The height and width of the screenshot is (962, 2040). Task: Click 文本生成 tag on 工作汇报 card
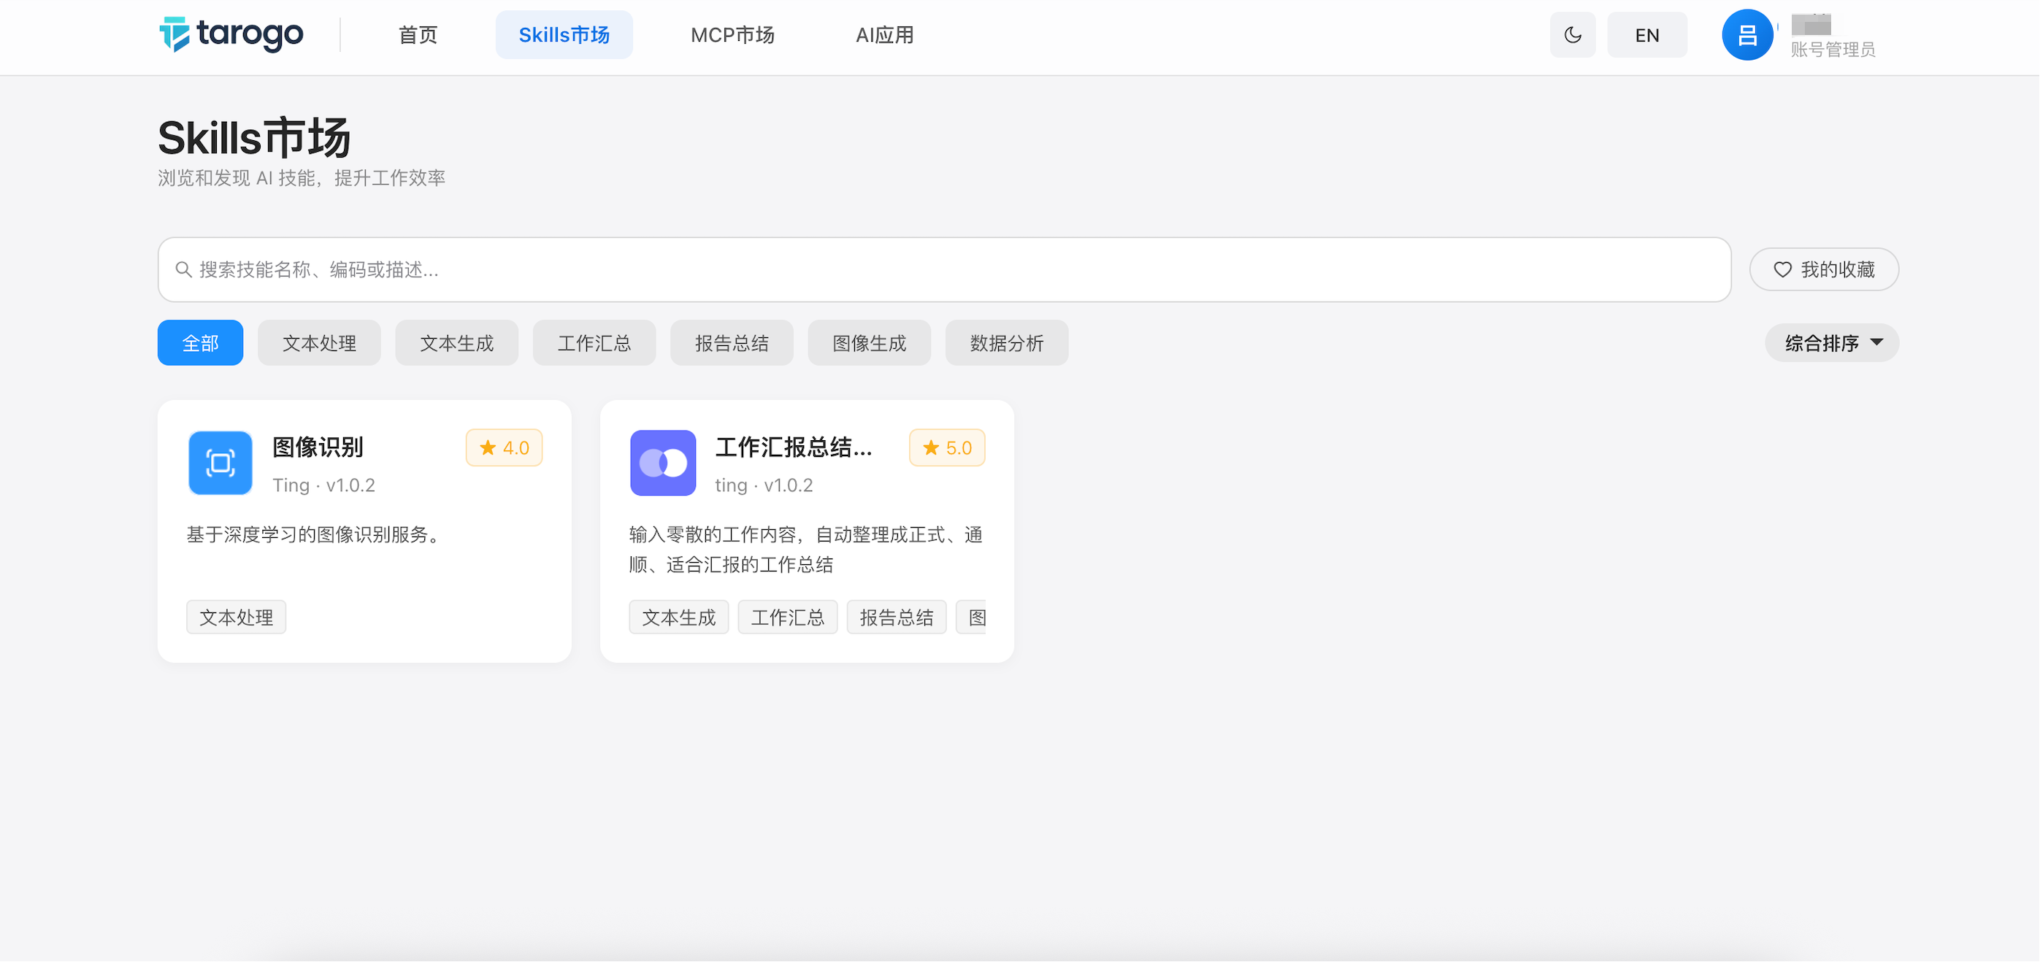pyautogui.click(x=679, y=617)
